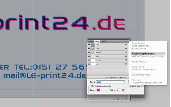Select Kanäle löschen in the menu

point(139,48)
